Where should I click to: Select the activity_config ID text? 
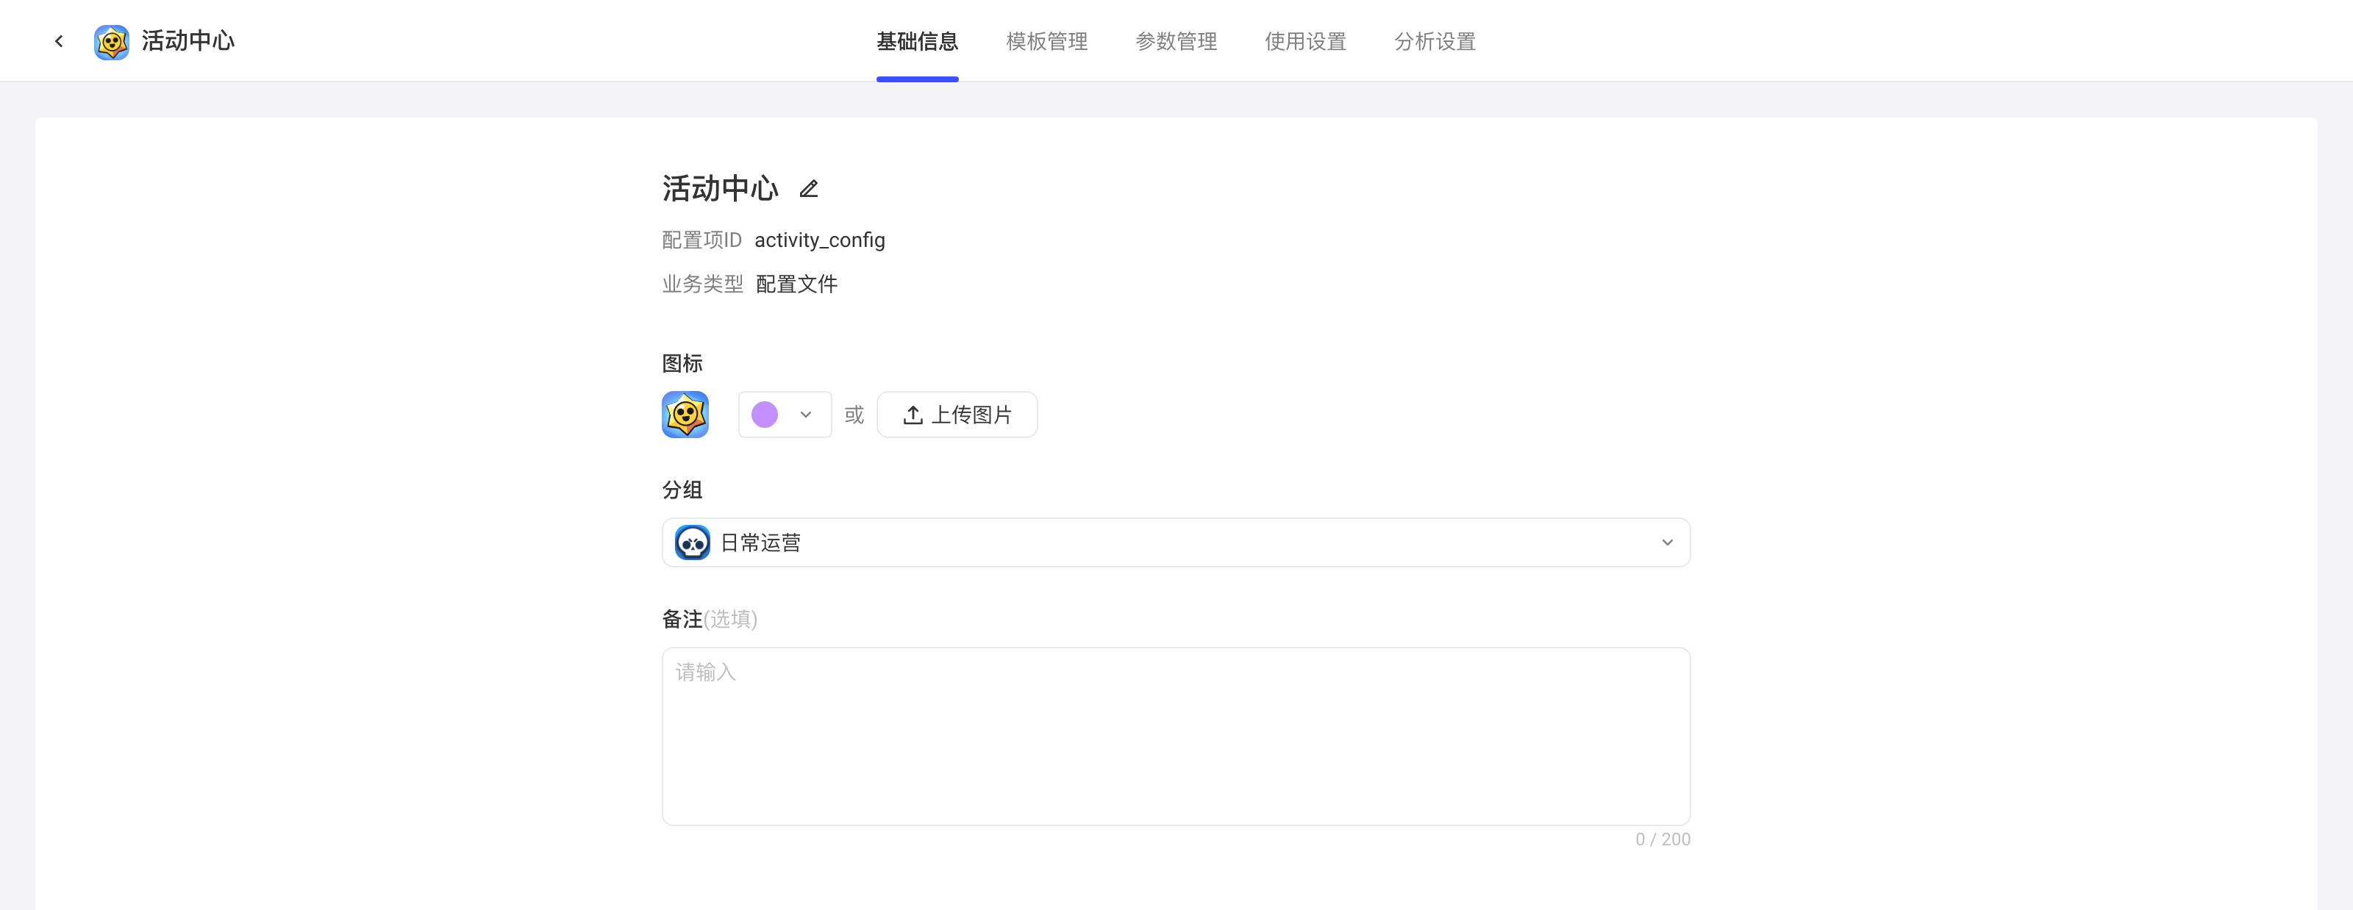[819, 240]
